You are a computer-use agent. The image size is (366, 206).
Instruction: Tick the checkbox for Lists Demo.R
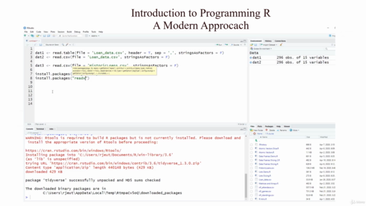point(252,172)
